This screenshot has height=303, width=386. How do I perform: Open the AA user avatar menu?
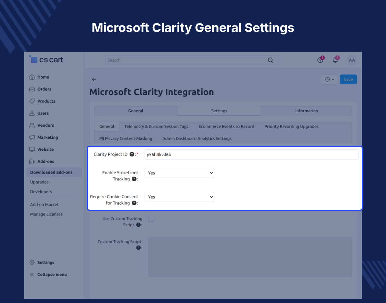pyautogui.click(x=352, y=60)
